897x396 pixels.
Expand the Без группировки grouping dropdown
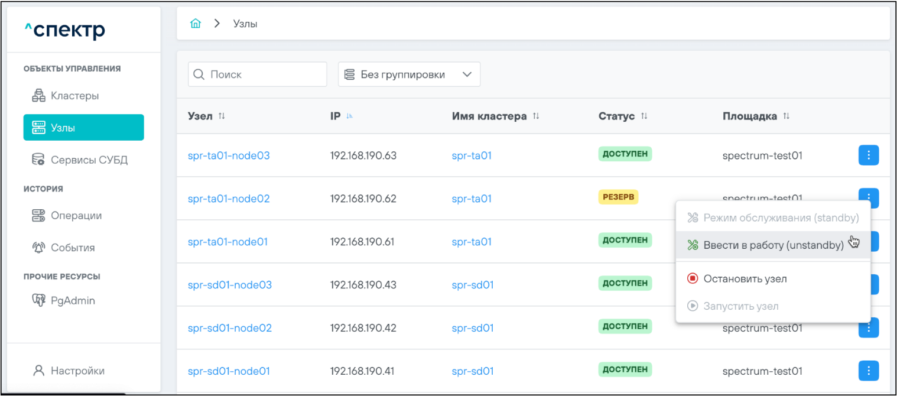(409, 74)
